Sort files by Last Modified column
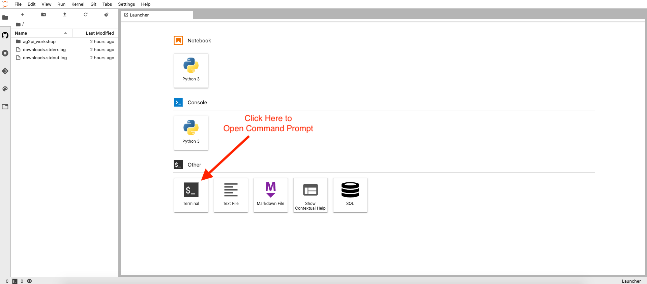Viewport: 647px width, 284px height. (99, 33)
